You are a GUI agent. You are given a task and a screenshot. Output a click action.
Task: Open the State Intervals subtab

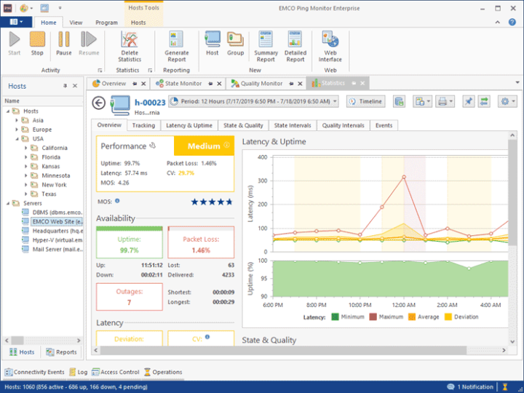coord(293,125)
